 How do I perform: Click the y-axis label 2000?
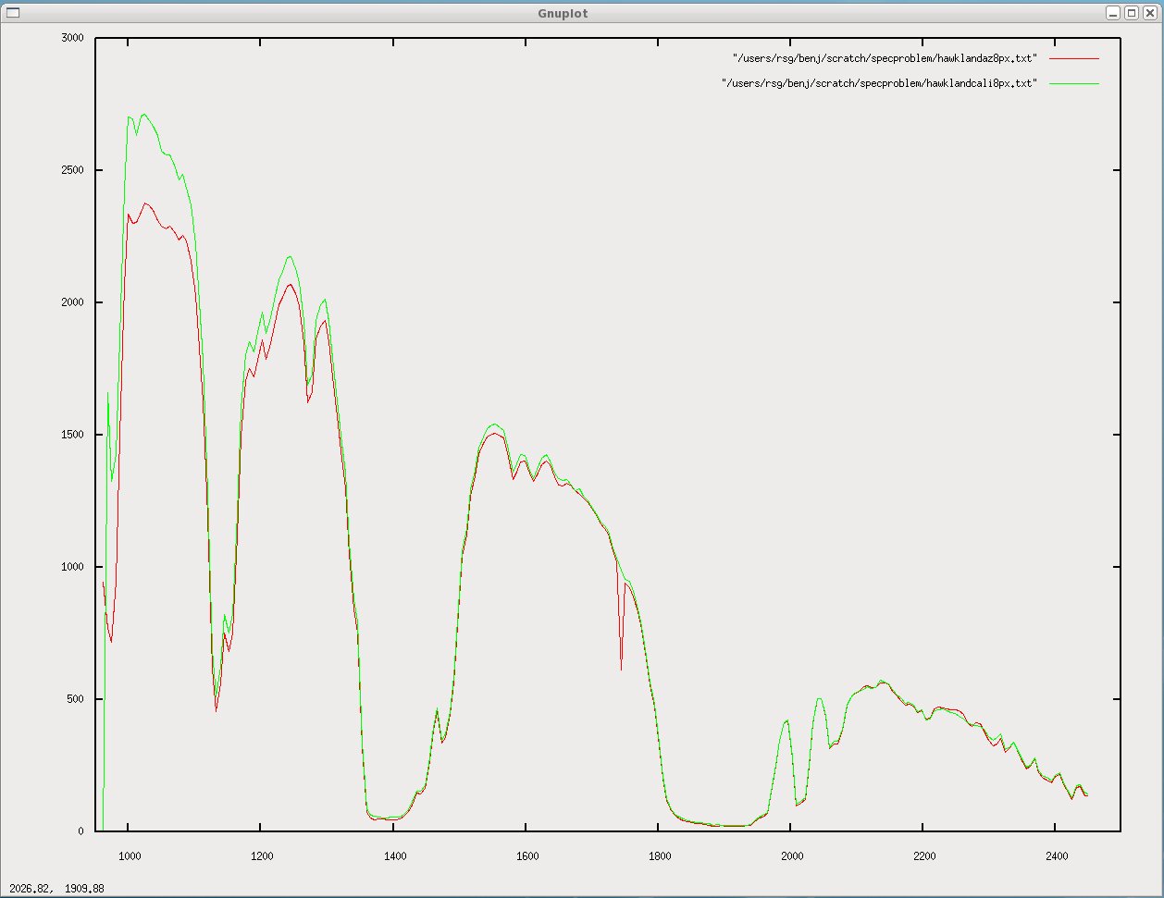pos(73,302)
